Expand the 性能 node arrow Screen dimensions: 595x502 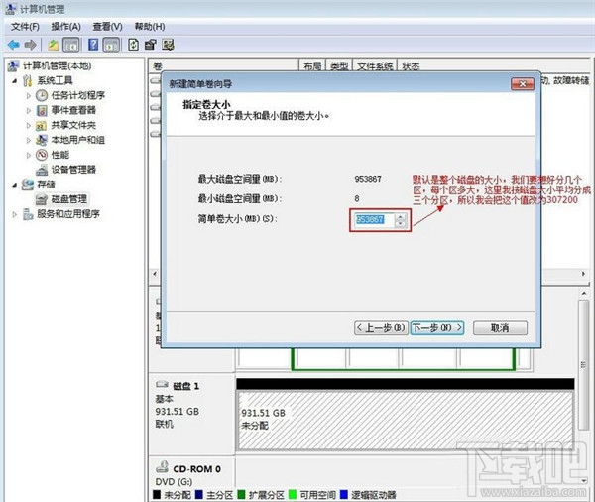[29, 155]
